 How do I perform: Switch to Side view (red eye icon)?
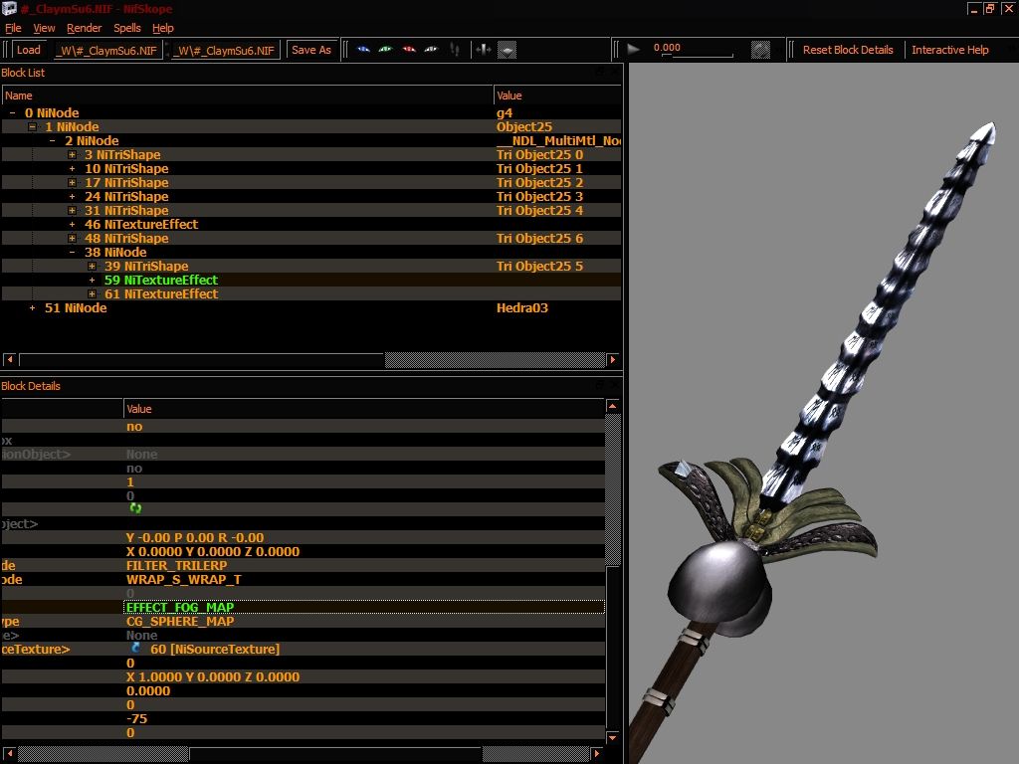[409, 50]
